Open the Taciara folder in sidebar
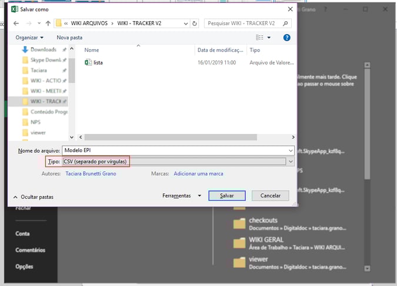The width and height of the screenshot is (397, 286). [39, 70]
